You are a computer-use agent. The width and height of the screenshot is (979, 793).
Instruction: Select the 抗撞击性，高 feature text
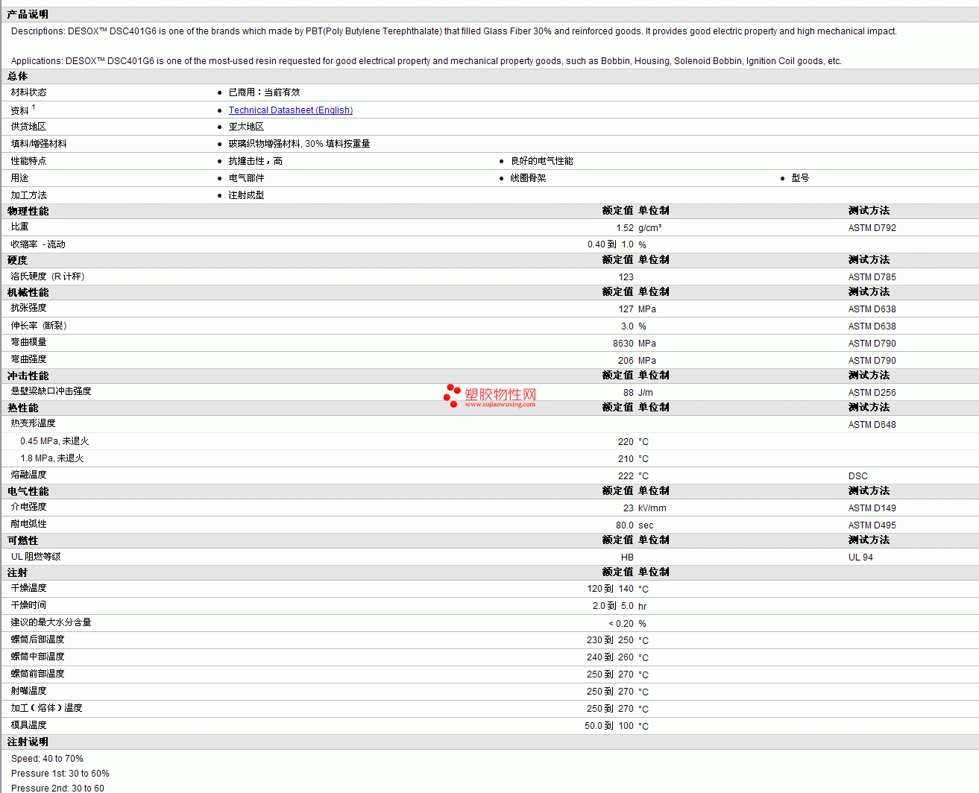coord(255,161)
